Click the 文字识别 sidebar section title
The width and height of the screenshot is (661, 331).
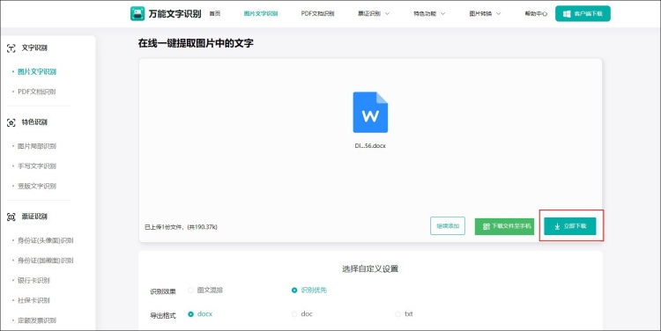(x=34, y=48)
